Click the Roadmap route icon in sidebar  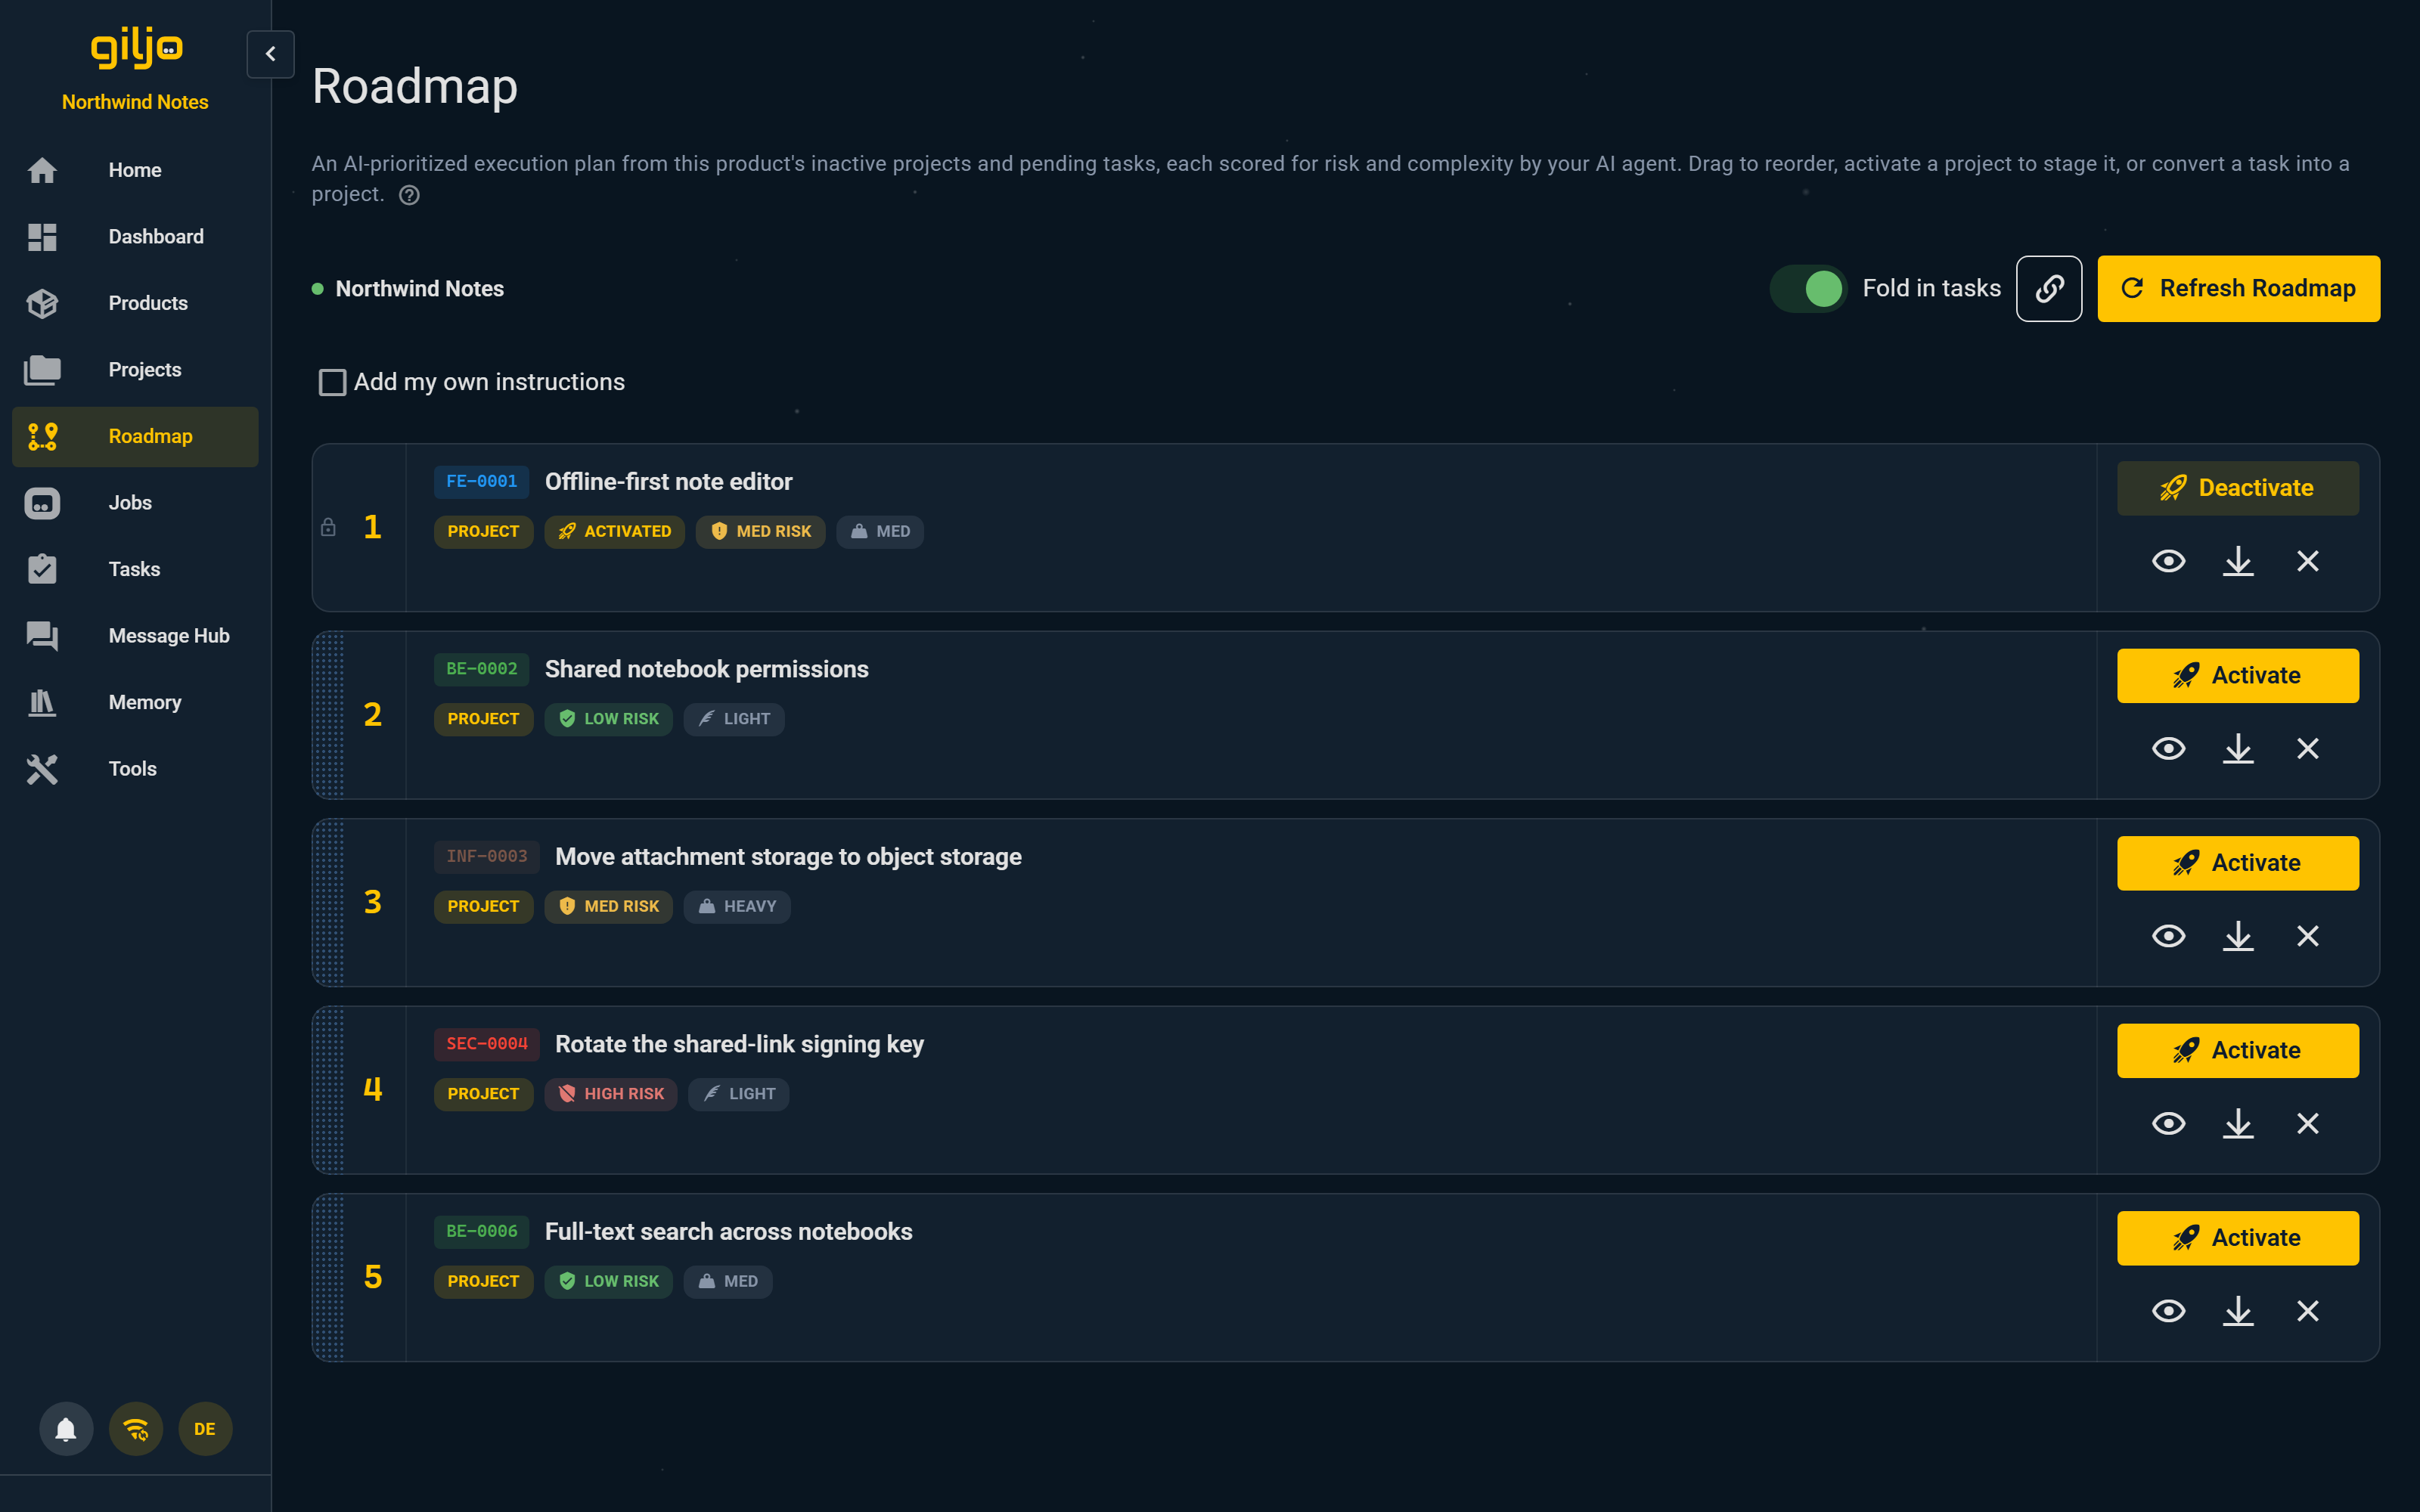coord(42,436)
